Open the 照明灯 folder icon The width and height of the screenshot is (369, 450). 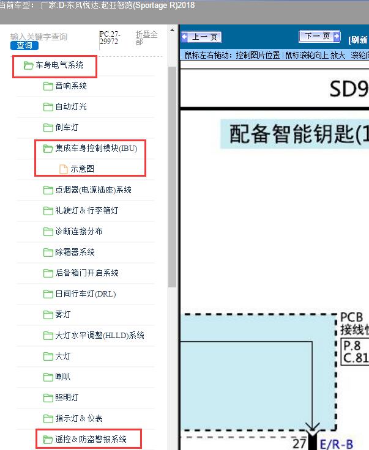coord(48,397)
